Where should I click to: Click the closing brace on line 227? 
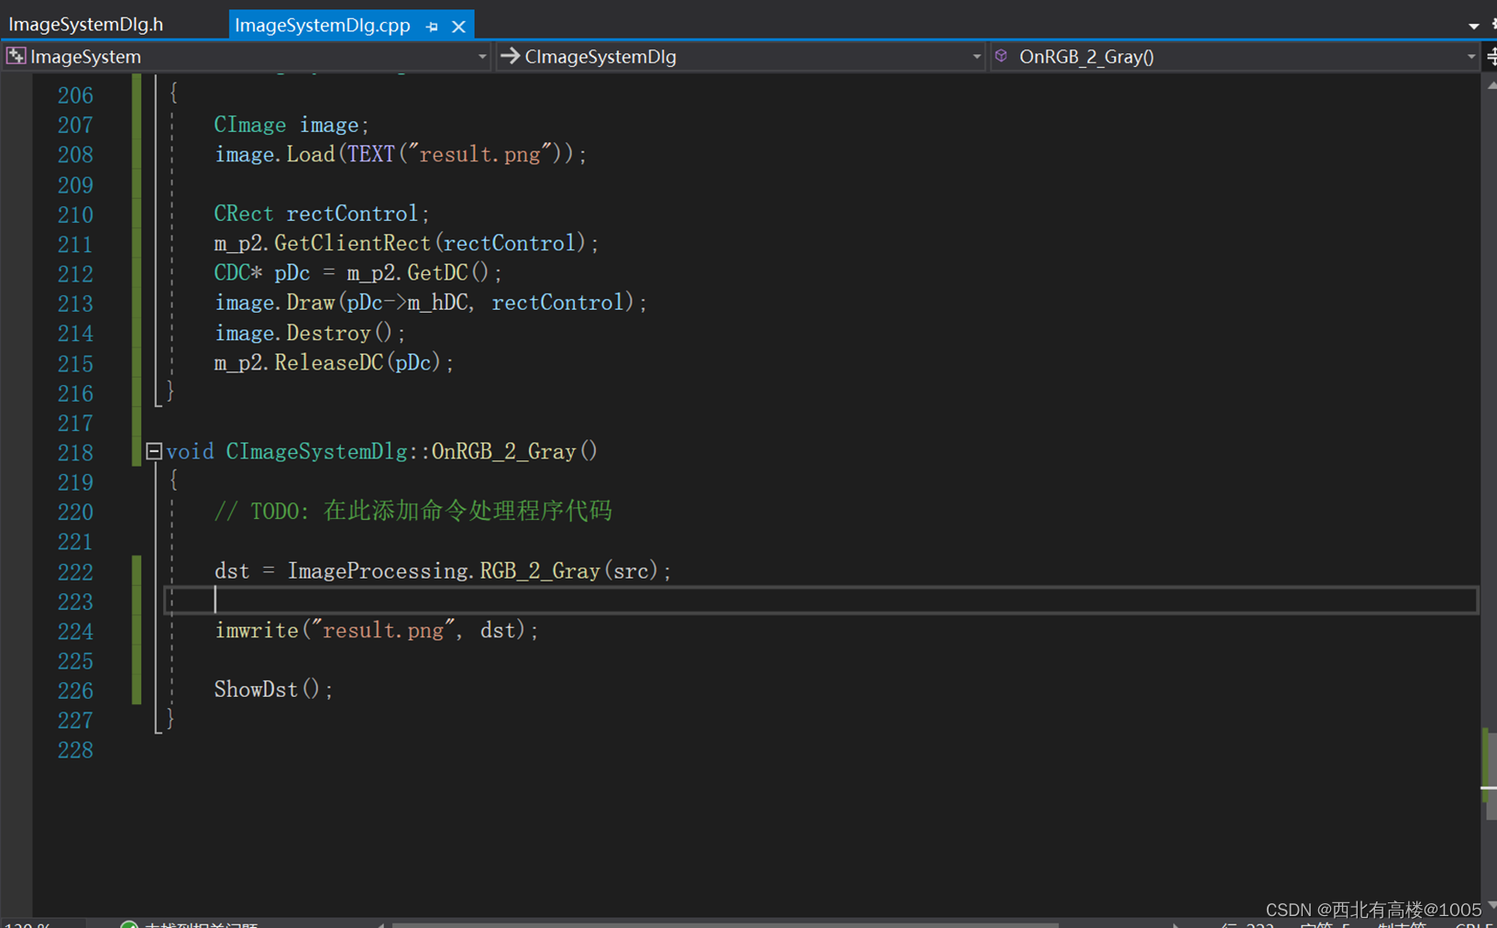171,718
